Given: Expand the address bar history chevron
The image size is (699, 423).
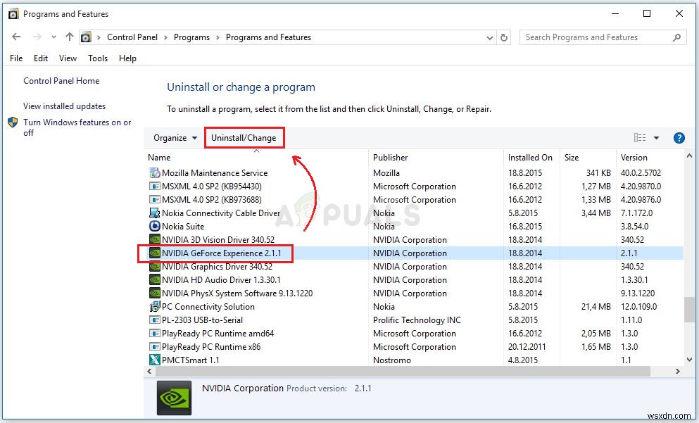Looking at the screenshot, I should point(490,37).
